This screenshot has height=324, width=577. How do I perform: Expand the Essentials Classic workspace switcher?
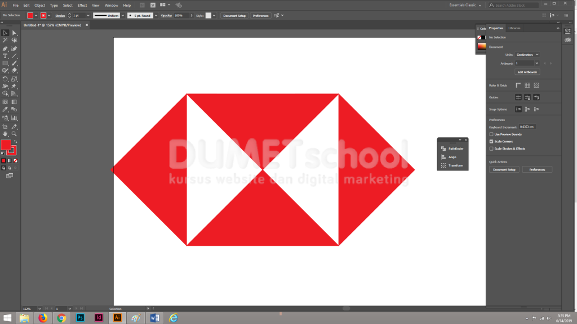pos(465,5)
